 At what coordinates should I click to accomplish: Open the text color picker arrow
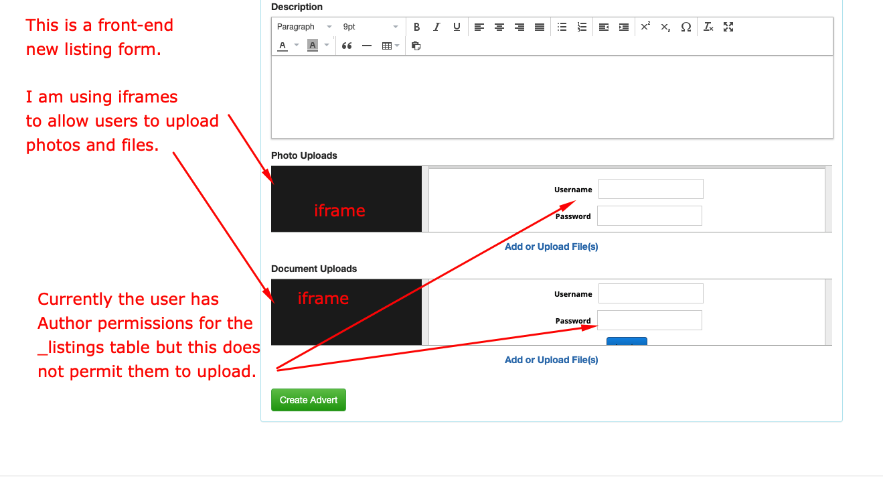click(x=297, y=46)
